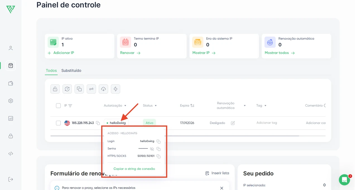This screenshot has width=357, height=190.
Task: Click the Adicionar comentário field in row
Action: coord(316,123)
